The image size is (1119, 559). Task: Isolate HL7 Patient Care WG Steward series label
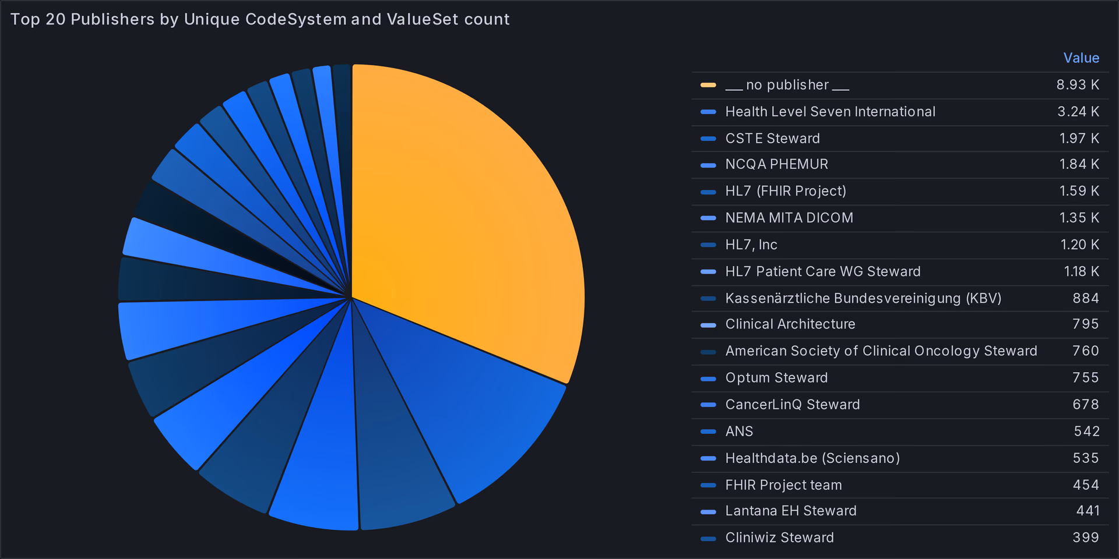click(x=822, y=272)
